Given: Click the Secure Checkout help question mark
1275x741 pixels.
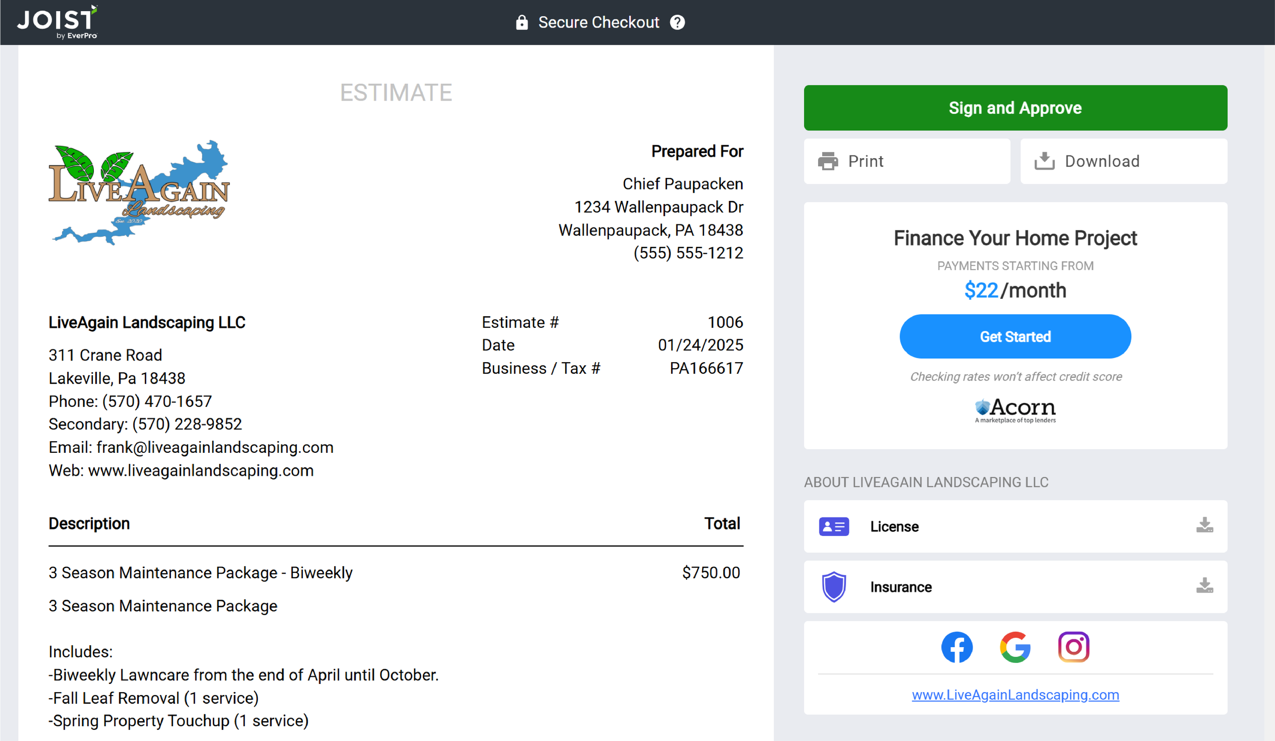Looking at the screenshot, I should [x=677, y=22].
